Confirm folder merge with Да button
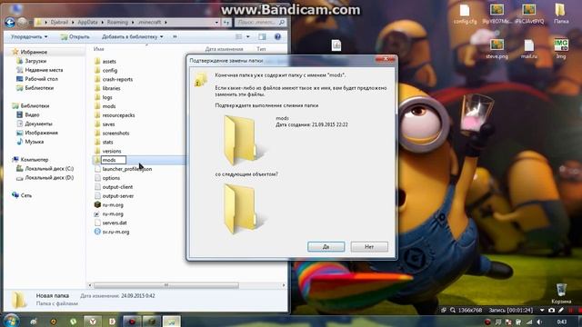This screenshot has width=582, height=327. coord(326,246)
